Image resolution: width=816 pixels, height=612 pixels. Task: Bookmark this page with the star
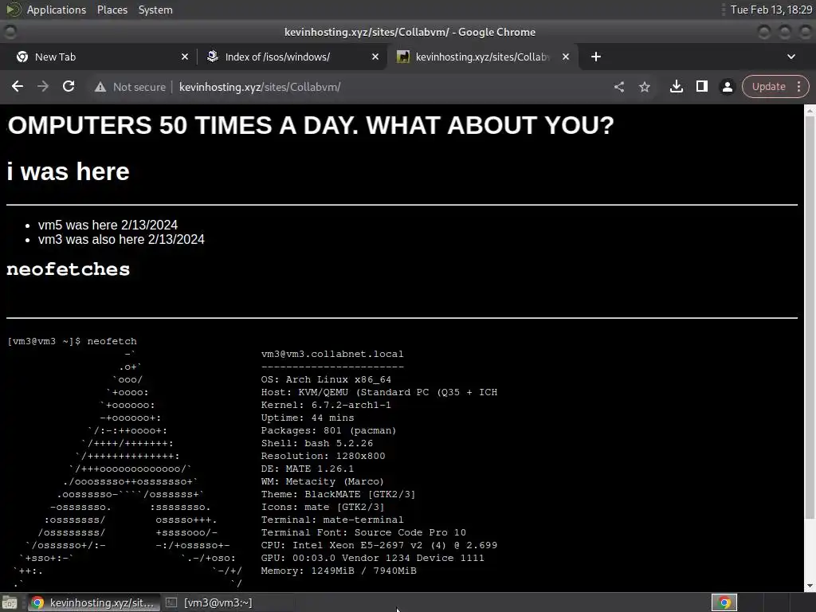coord(644,87)
